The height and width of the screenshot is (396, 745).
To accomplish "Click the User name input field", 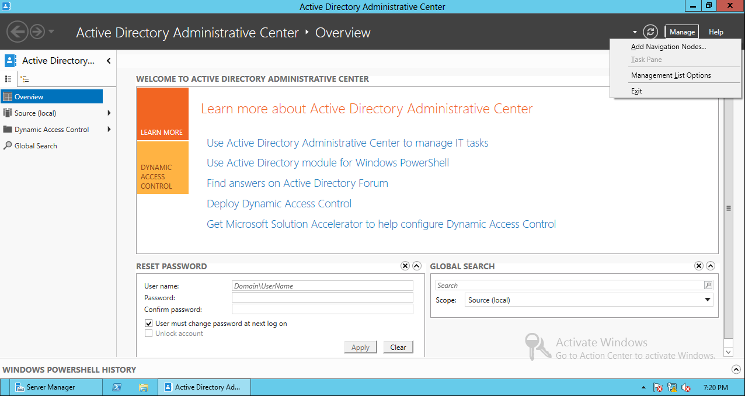I will [x=322, y=286].
